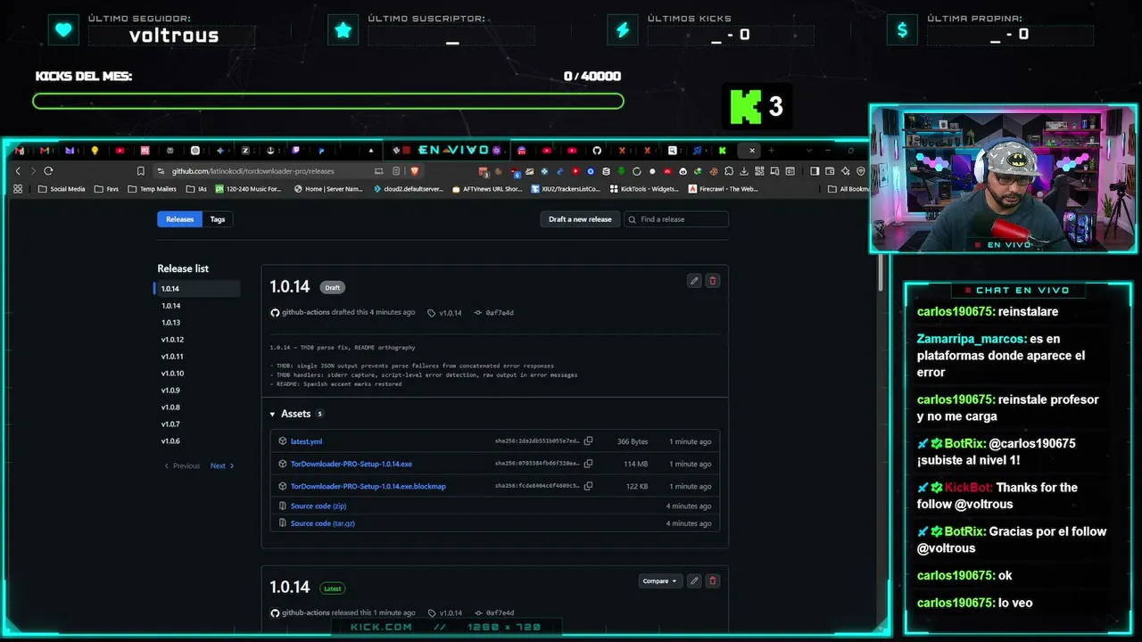Image resolution: width=1142 pixels, height=642 pixels.
Task: Open release v1.0.11 in the release list
Action: pos(172,357)
